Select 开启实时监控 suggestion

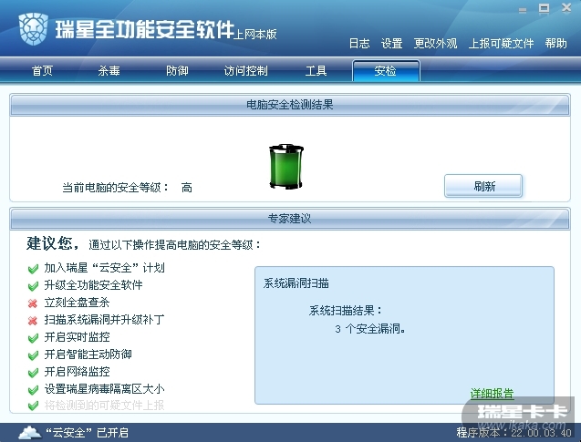point(77,336)
